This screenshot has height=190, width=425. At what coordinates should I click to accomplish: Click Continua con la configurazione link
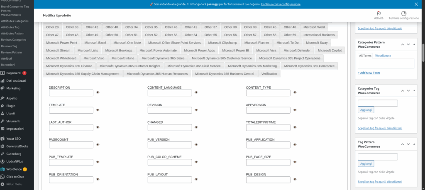coord(281,4)
